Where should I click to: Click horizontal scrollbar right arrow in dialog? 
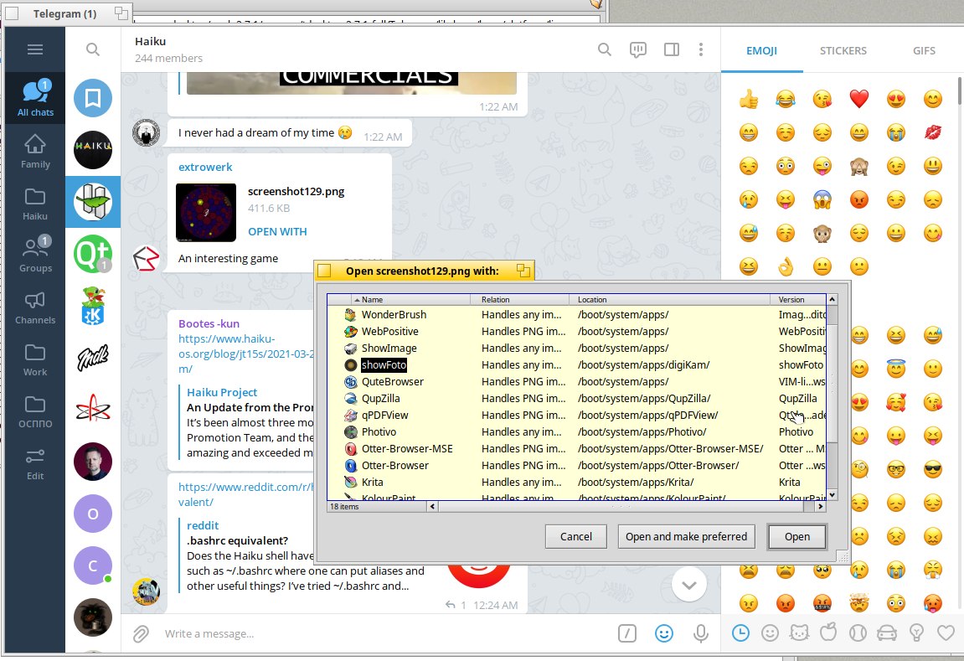820,507
